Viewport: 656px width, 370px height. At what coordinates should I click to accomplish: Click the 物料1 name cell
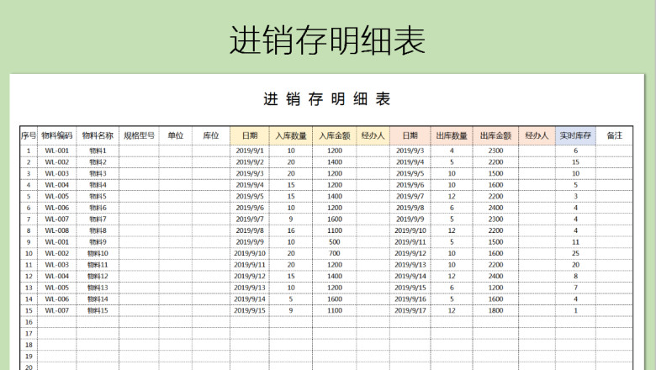[x=98, y=151]
